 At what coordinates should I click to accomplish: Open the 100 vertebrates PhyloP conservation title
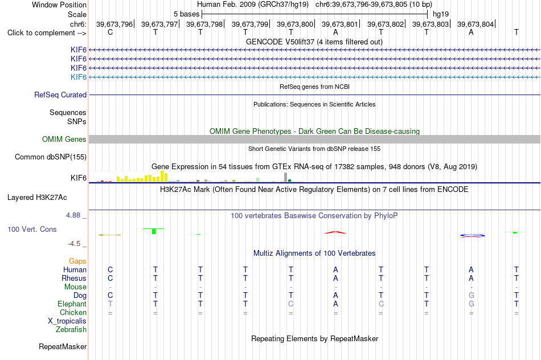(x=314, y=216)
